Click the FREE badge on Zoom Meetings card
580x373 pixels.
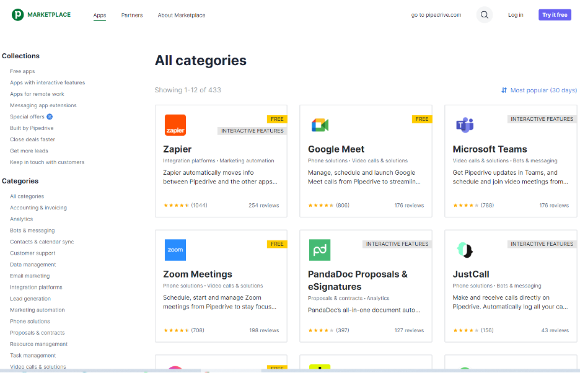[x=277, y=244]
